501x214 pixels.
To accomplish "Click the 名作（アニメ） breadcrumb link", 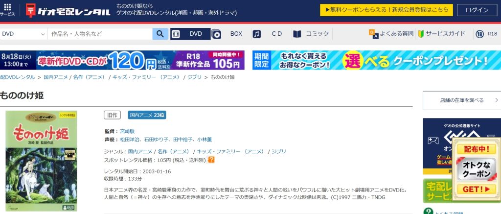I will click(90, 77).
